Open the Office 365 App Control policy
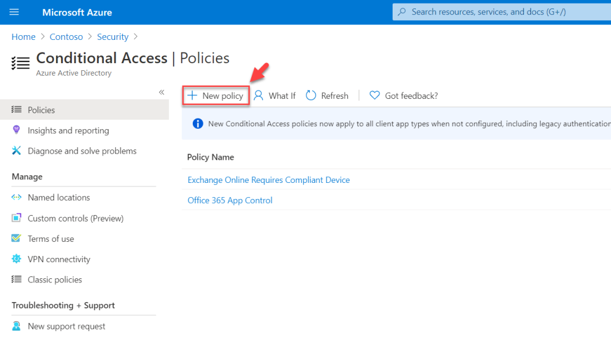The height and width of the screenshot is (361, 611). point(230,200)
